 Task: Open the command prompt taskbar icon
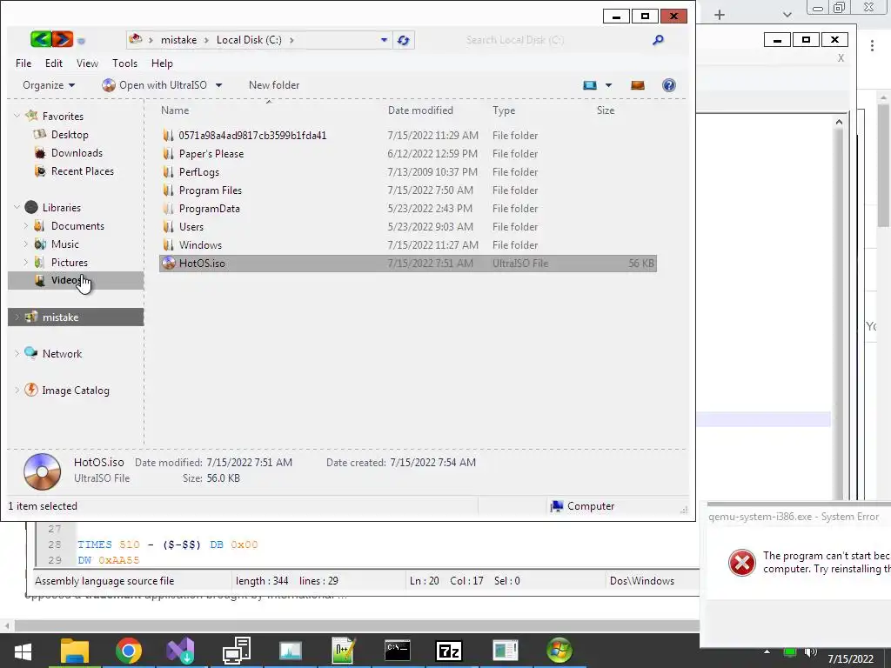tap(397, 651)
